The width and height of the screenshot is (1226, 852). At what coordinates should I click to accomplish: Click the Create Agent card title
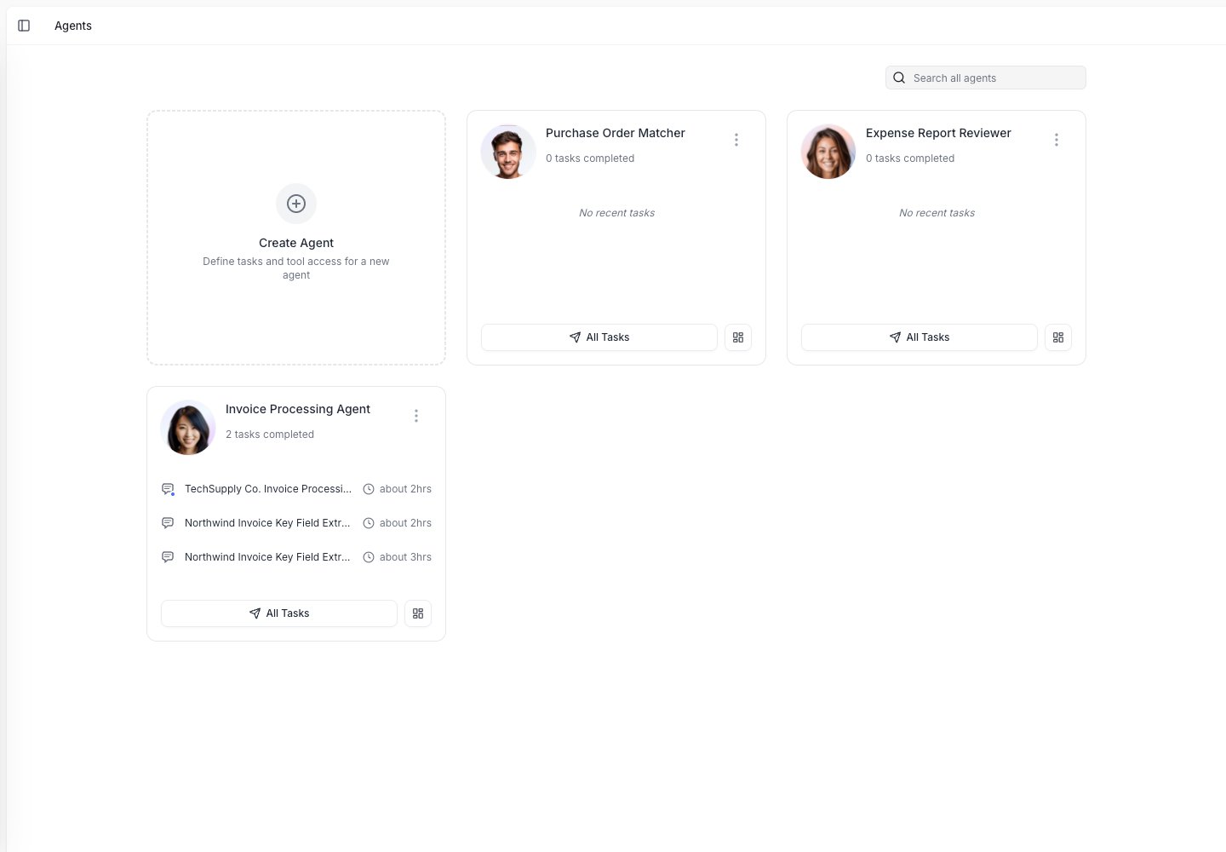point(296,243)
